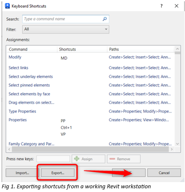This screenshot has width=185, height=192.
Task: Click the scroll down arrow of assignments list
Action: coord(178,144)
